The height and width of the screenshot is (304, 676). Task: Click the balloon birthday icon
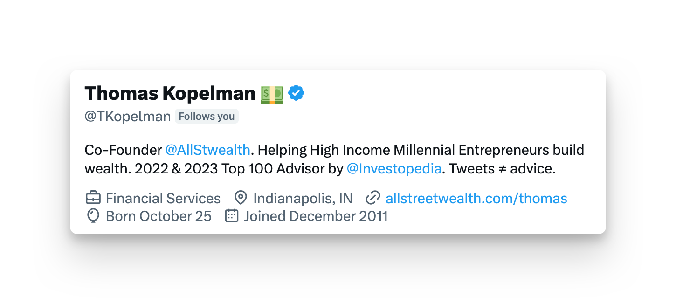coord(93,216)
